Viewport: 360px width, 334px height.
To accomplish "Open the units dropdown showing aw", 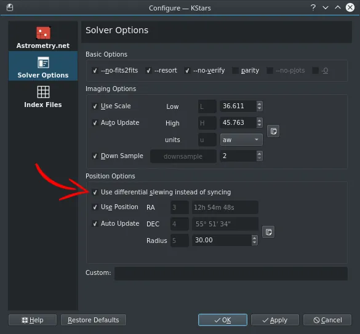I will (241, 140).
